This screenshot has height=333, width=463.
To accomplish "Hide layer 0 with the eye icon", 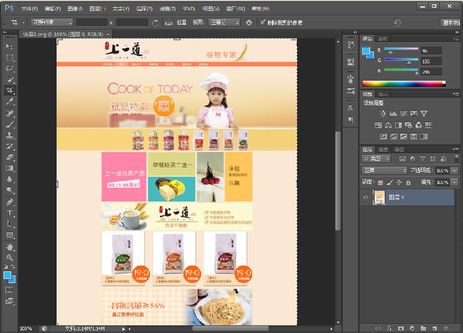I will coord(366,197).
